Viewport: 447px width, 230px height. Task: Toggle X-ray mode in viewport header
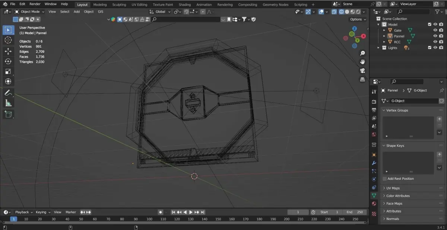tap(334, 12)
